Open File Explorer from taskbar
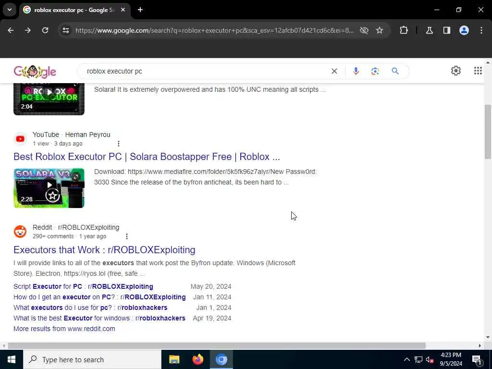Screen dimensions: 492x369 174,359
